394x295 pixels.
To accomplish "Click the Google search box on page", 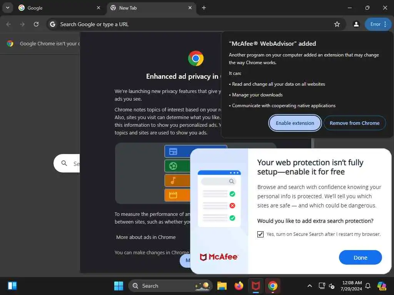I will 67,163.
